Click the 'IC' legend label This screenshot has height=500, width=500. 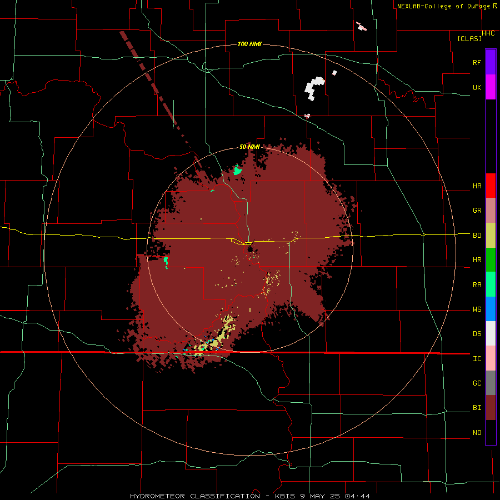(477, 359)
